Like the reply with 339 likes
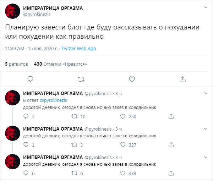 [123, 173]
